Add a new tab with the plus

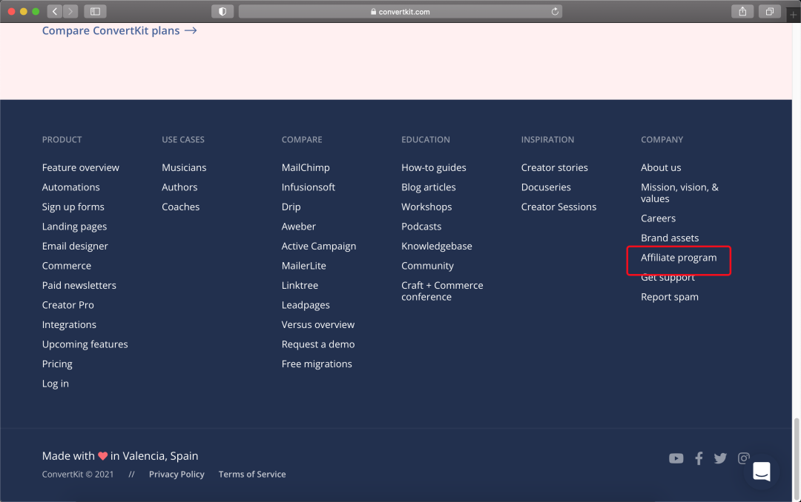pos(794,15)
